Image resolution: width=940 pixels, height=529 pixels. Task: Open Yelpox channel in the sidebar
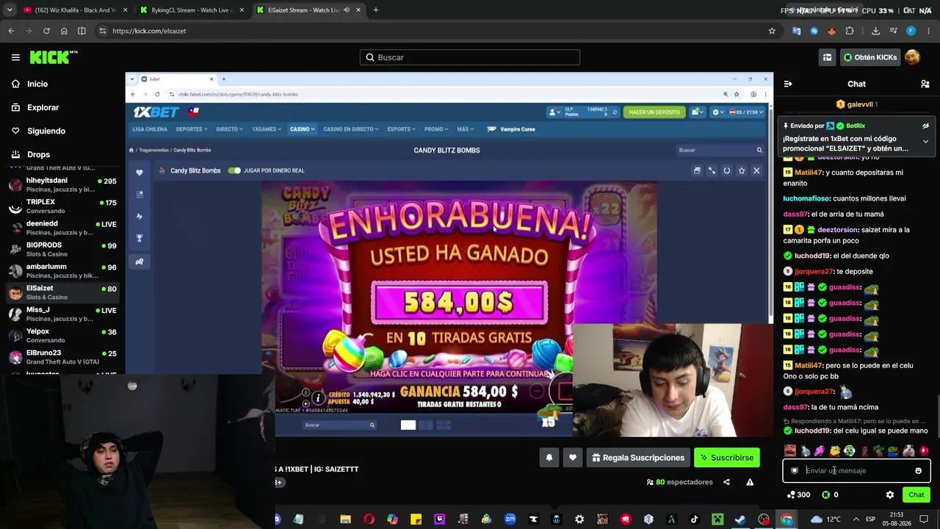point(62,336)
